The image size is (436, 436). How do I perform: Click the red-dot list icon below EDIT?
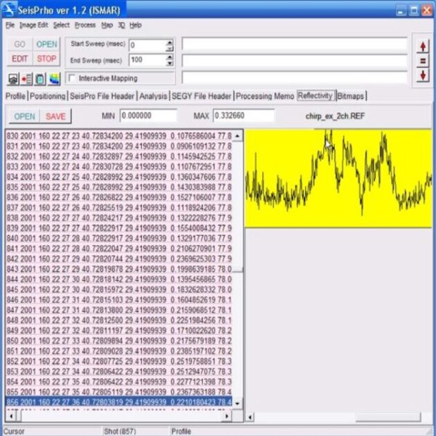(27, 78)
